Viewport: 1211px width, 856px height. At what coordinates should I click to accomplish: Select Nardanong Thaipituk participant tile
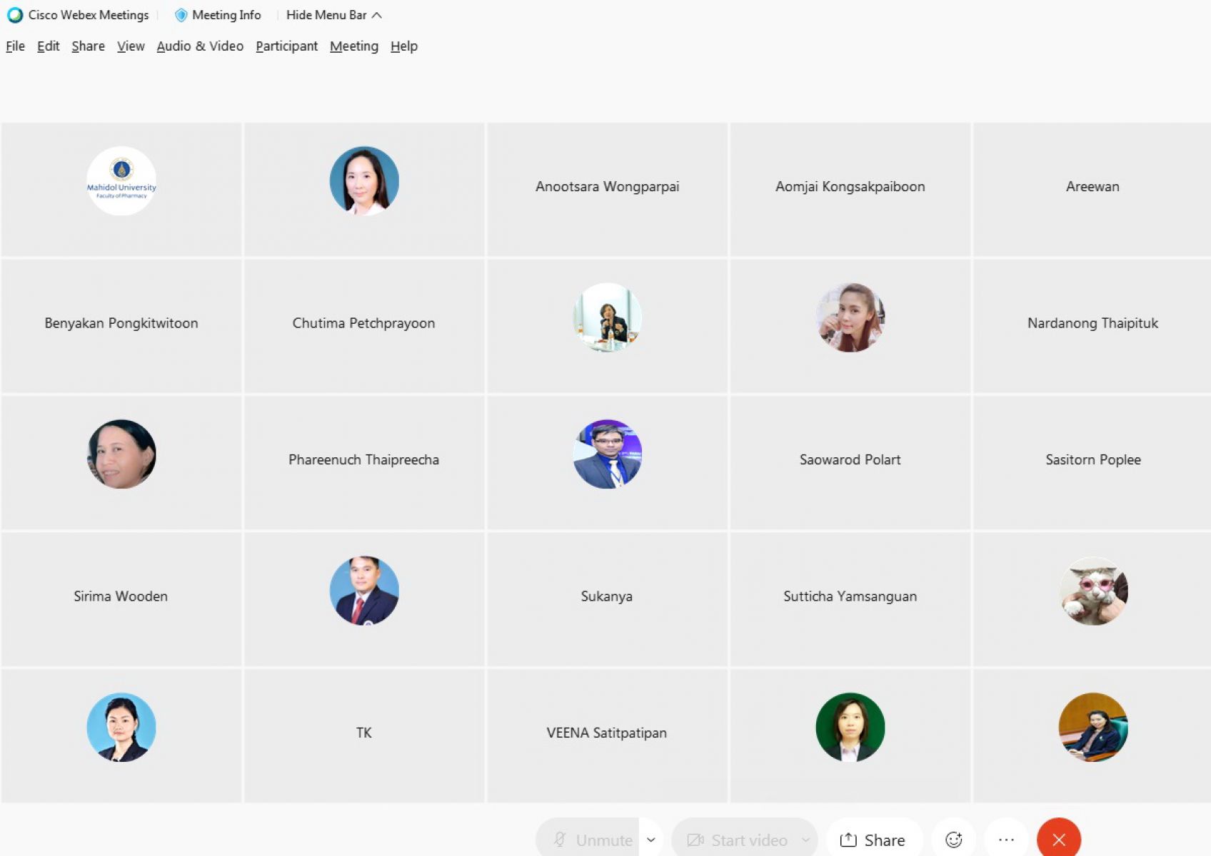coord(1092,326)
